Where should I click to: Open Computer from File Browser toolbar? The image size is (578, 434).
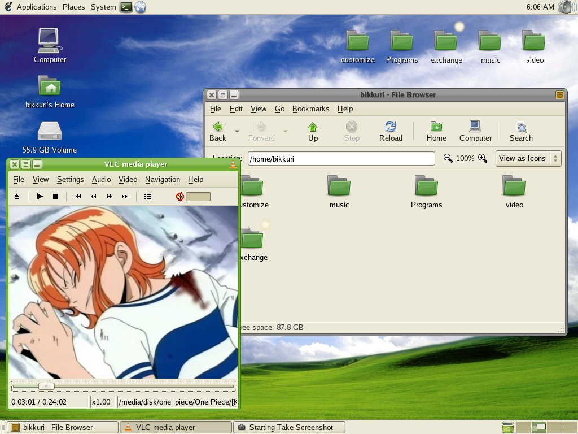click(475, 132)
